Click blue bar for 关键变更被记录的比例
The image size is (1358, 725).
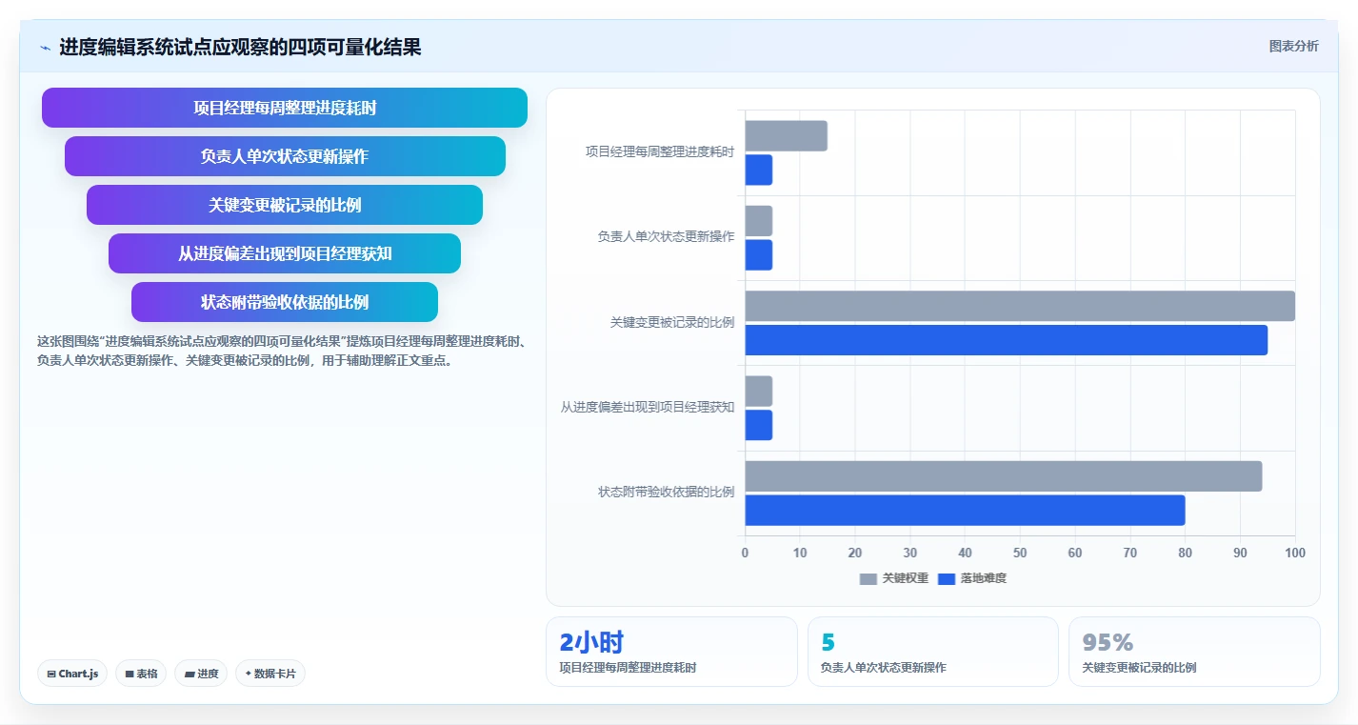[1006, 340]
